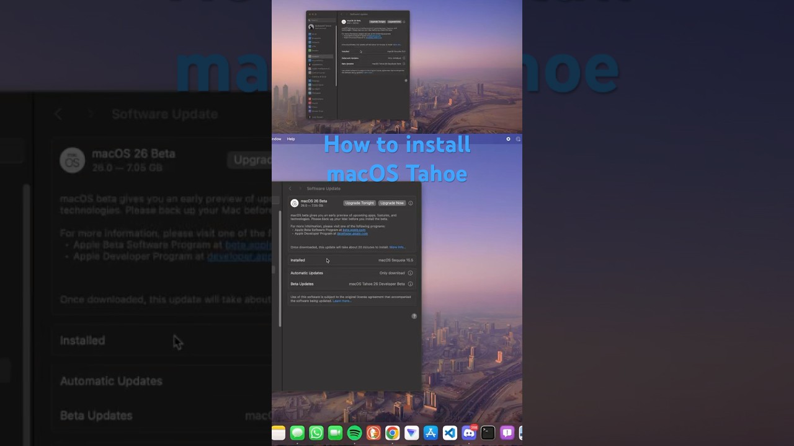Viewport: 794px width, 446px height.
Task: Click the 'macOS 26 Beta' title in larger window
Action: 314,201
